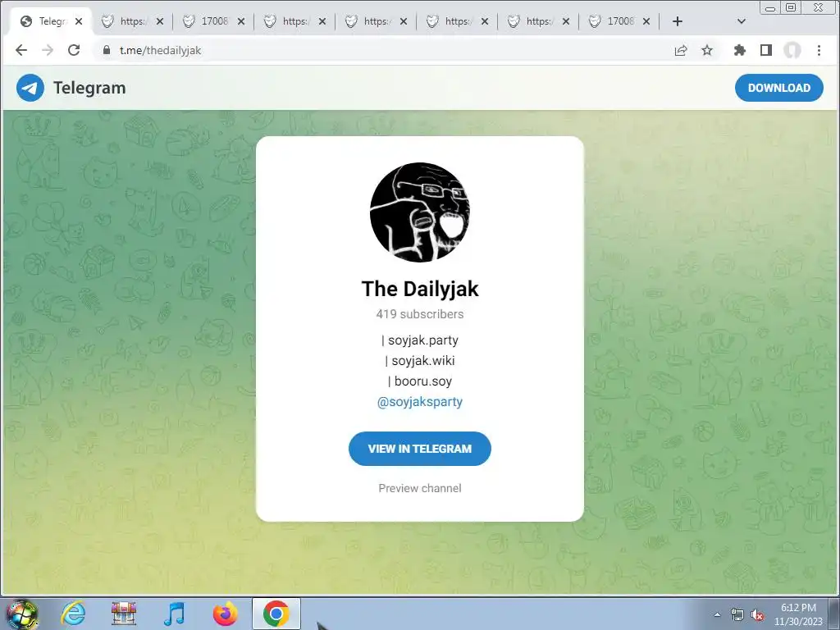Viewport: 840px width, 630px height.
Task: Click the soyjak.party text
Action: pyautogui.click(x=423, y=340)
